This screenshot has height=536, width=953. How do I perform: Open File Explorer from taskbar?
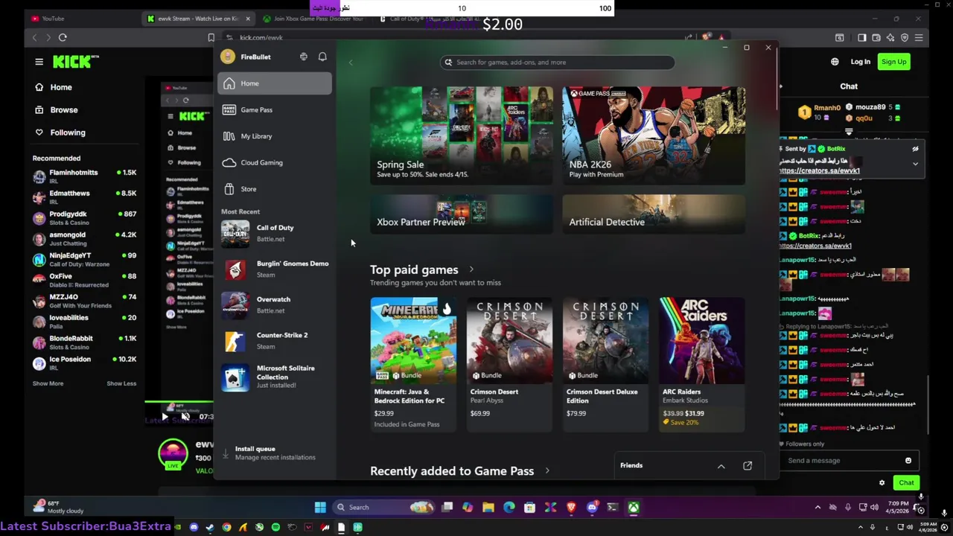coord(488,508)
